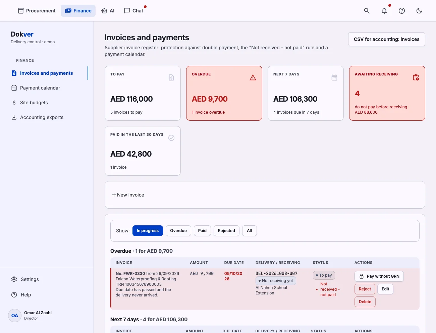This screenshot has height=333, width=436.
Task: Click the Dokver logo
Action: [x=22, y=34]
